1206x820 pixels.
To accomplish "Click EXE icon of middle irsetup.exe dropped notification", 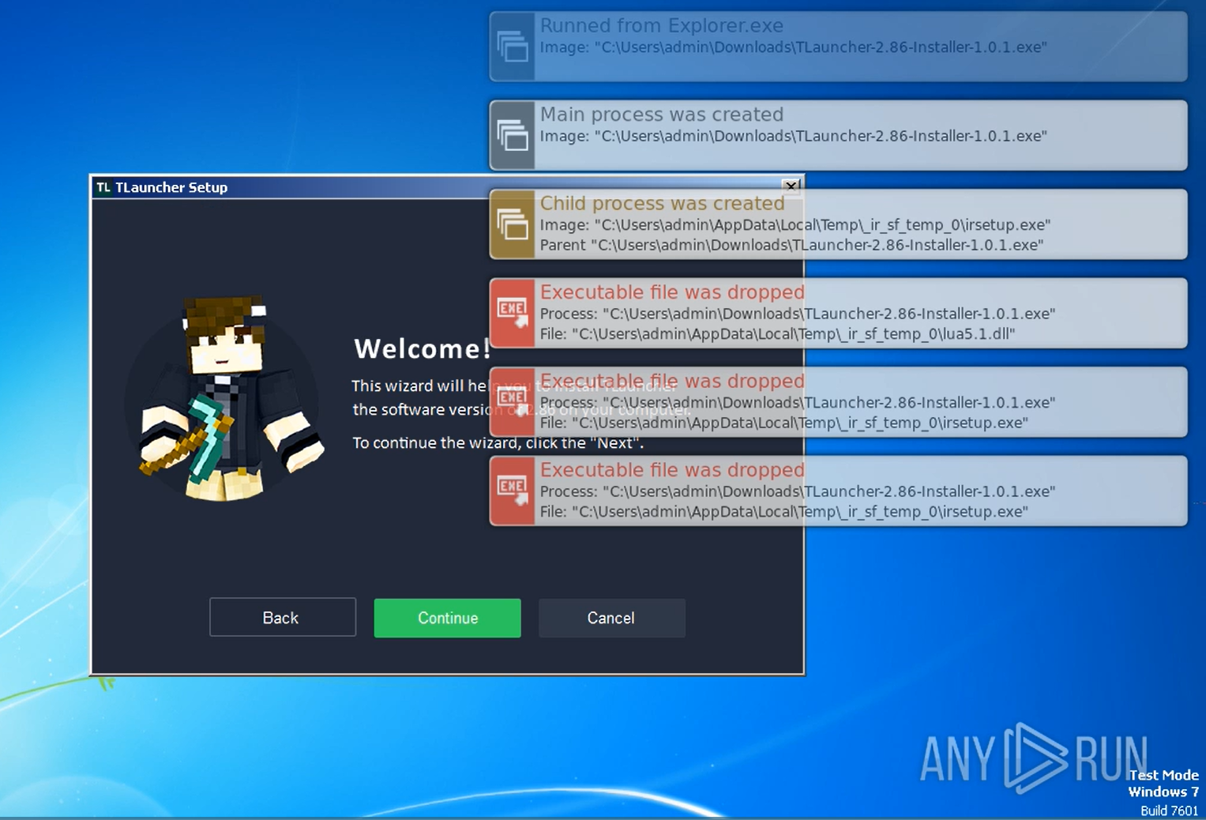I will (x=513, y=402).
